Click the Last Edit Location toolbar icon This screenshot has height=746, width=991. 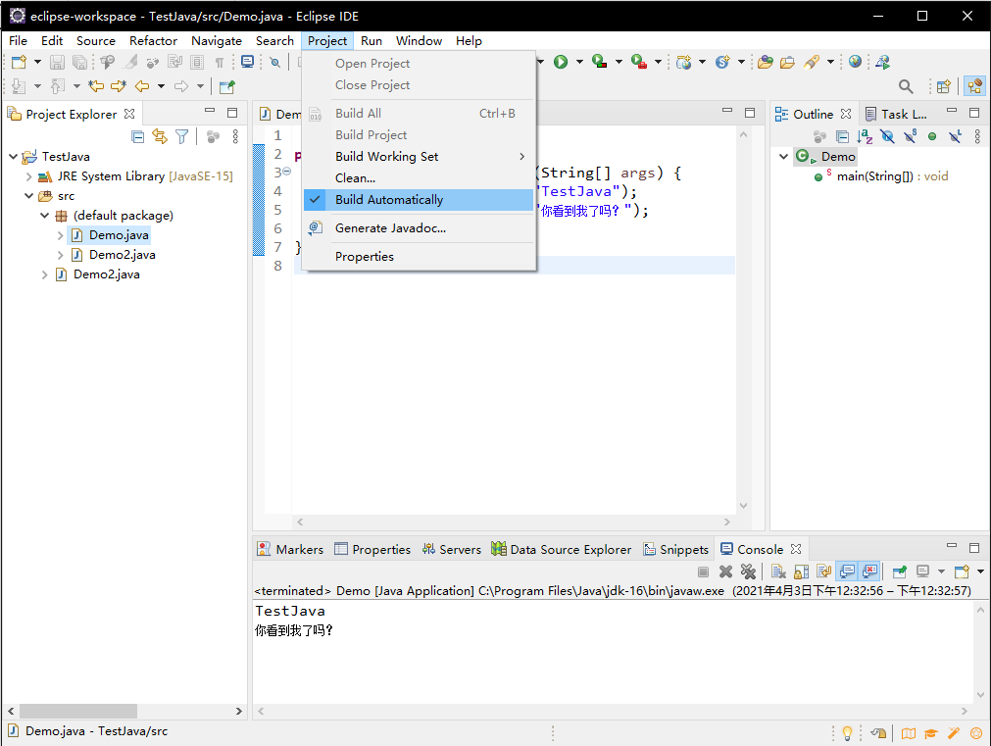pyautogui.click(x=96, y=86)
